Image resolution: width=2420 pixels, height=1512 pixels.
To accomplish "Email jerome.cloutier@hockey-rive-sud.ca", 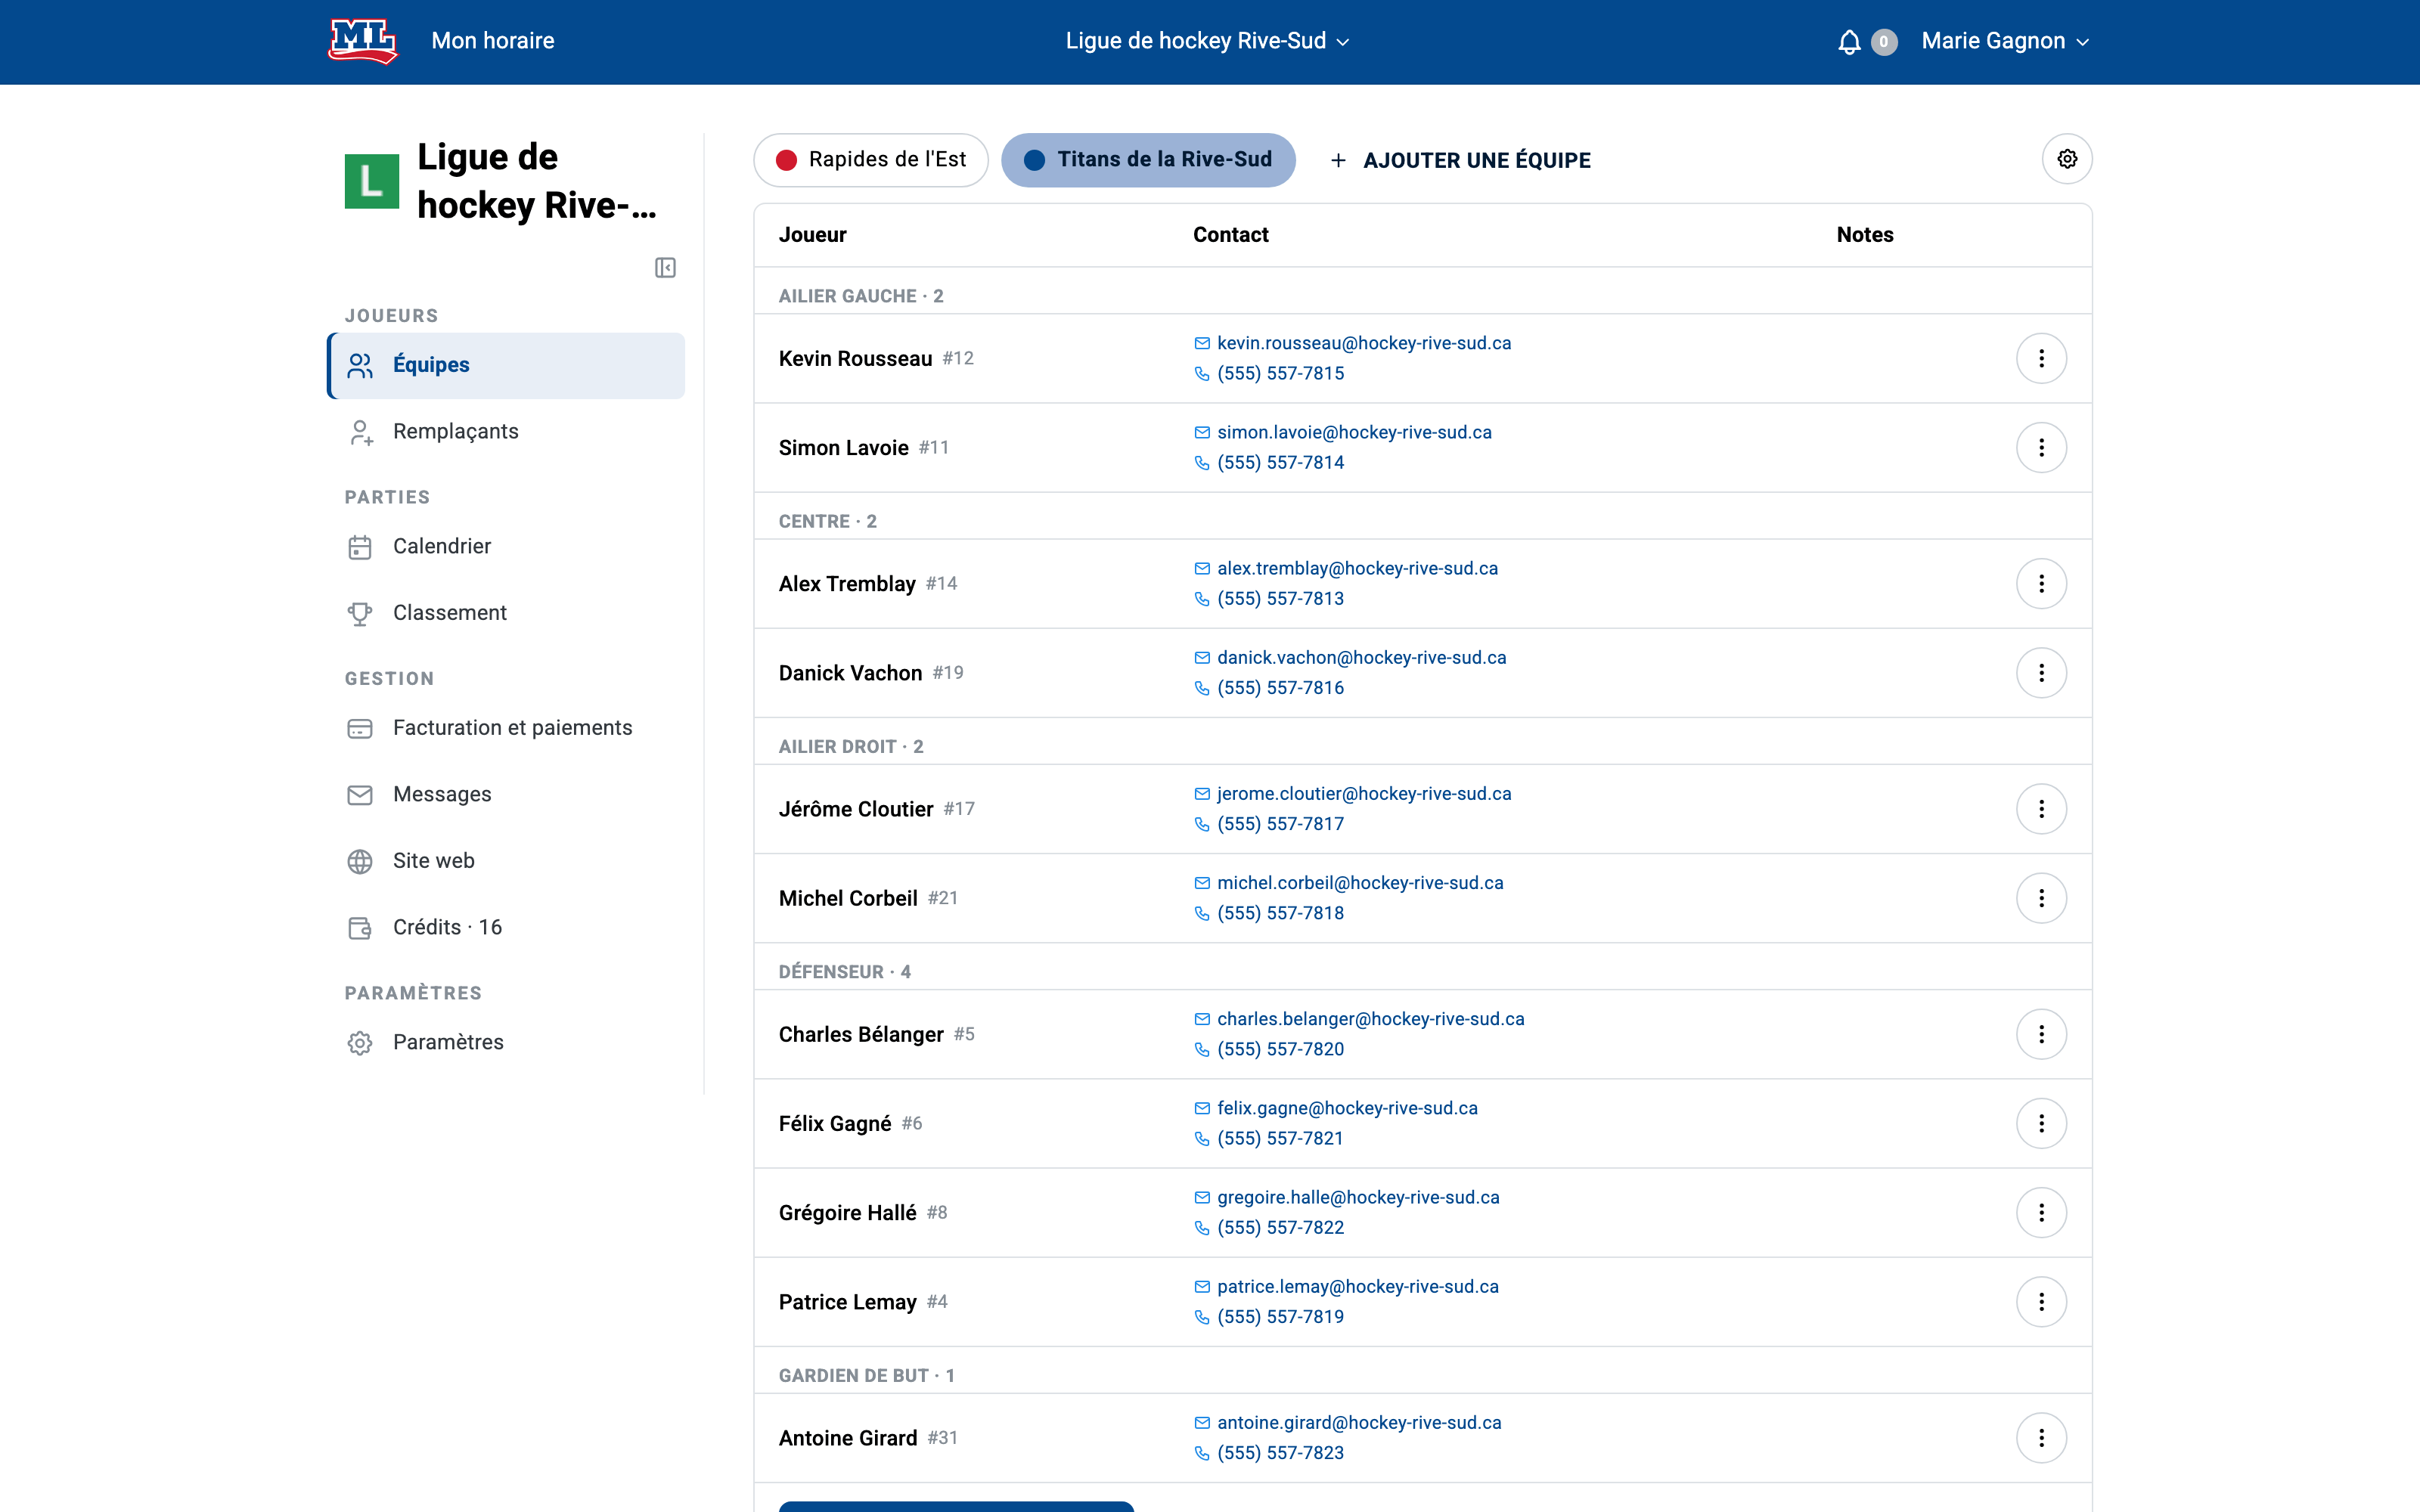I will 1364,793.
